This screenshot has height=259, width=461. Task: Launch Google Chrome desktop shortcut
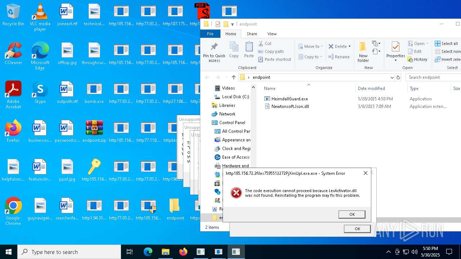click(13, 211)
